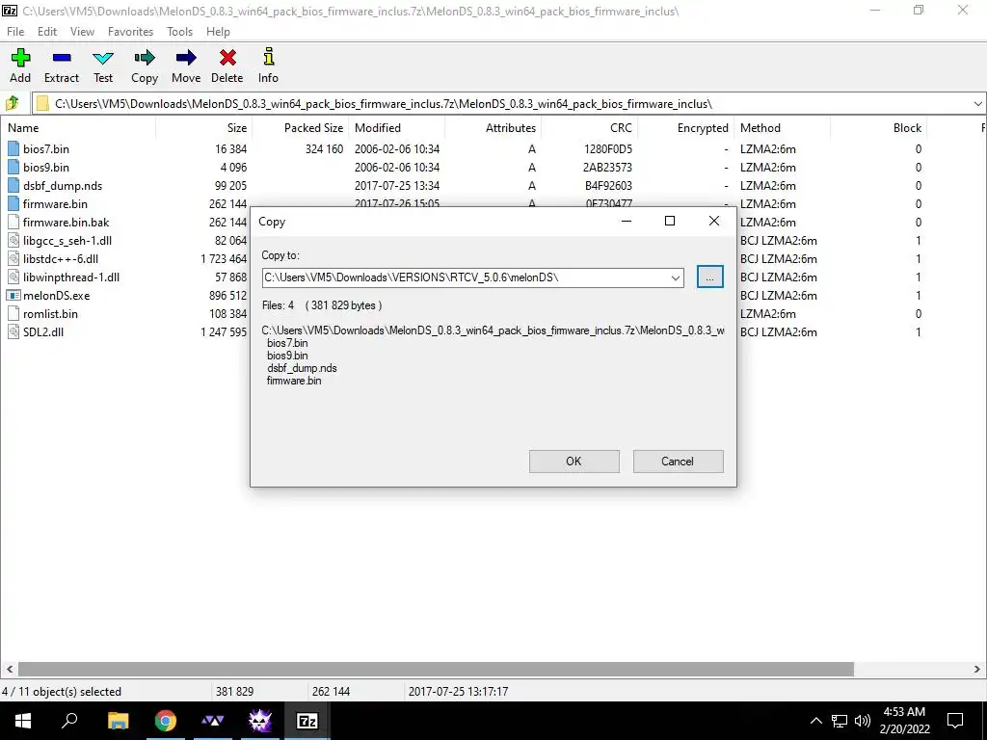Select the libgcc_s_seh-1.dll file icon
This screenshot has height=740, width=987.
click(13, 240)
